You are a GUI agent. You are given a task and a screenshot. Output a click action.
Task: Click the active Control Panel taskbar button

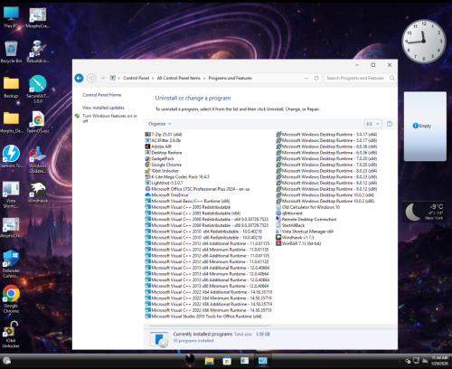[263, 361]
